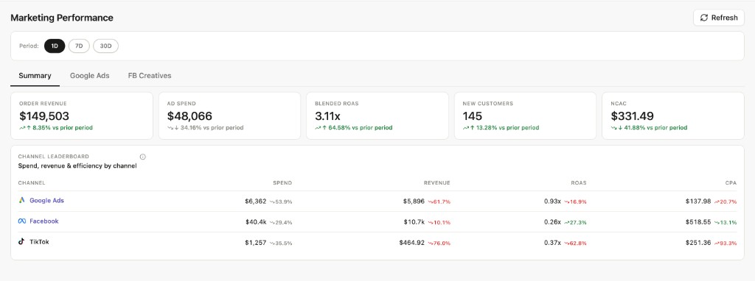Click the TikTok logo icon

pos(21,241)
